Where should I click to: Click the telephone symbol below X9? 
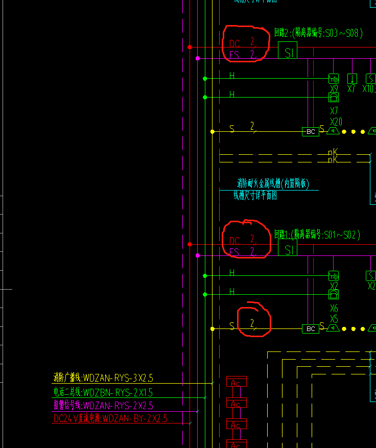tap(334, 97)
